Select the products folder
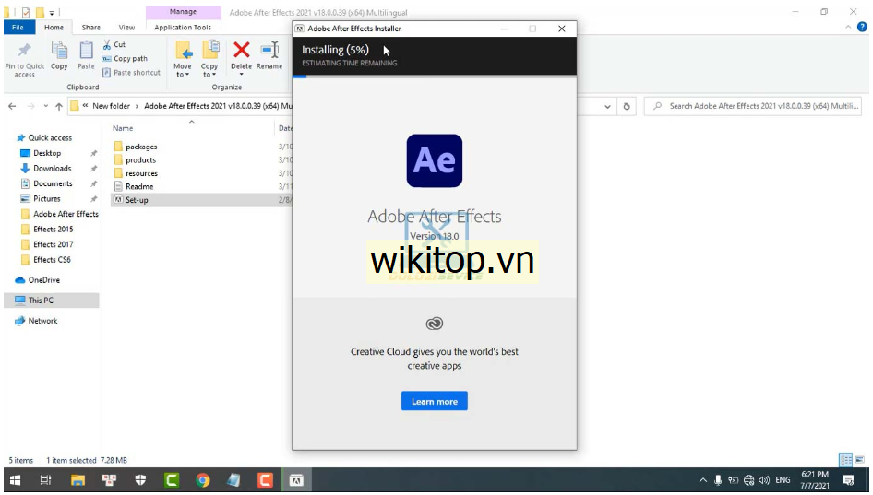This screenshot has width=873, height=495. [x=140, y=160]
